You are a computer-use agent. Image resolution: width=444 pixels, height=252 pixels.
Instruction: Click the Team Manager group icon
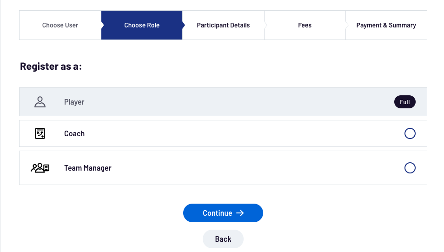pos(40,168)
